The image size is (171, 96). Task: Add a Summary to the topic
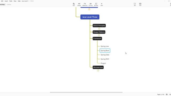[91, 4]
